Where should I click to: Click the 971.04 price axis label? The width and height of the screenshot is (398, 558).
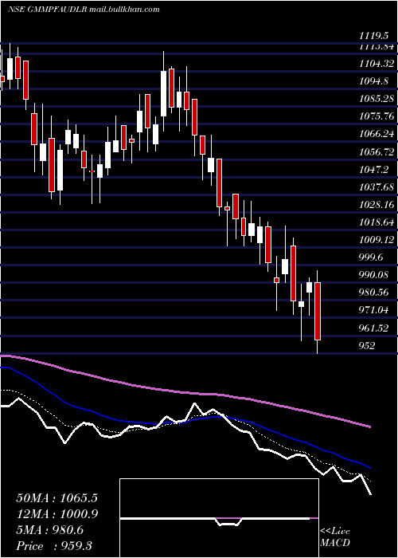pos(374,310)
